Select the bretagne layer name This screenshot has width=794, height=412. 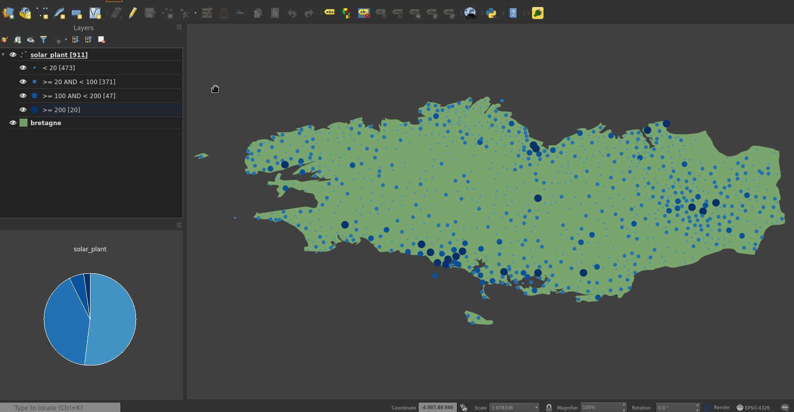pyautogui.click(x=46, y=123)
